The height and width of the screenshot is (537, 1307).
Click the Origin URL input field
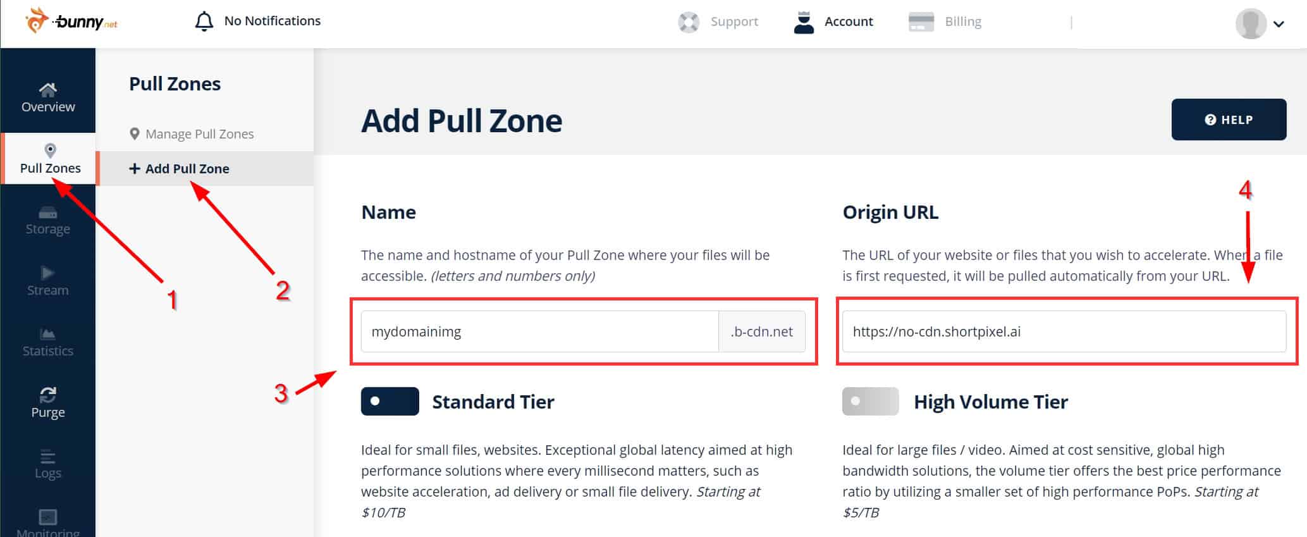tap(1064, 331)
